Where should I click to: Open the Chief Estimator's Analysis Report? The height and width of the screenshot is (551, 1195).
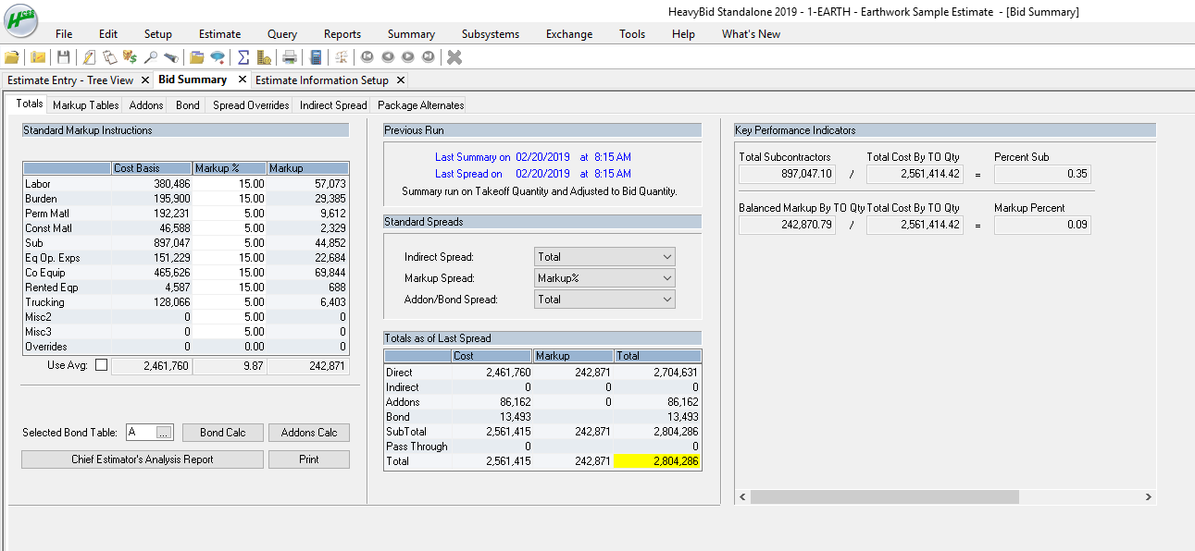click(142, 459)
